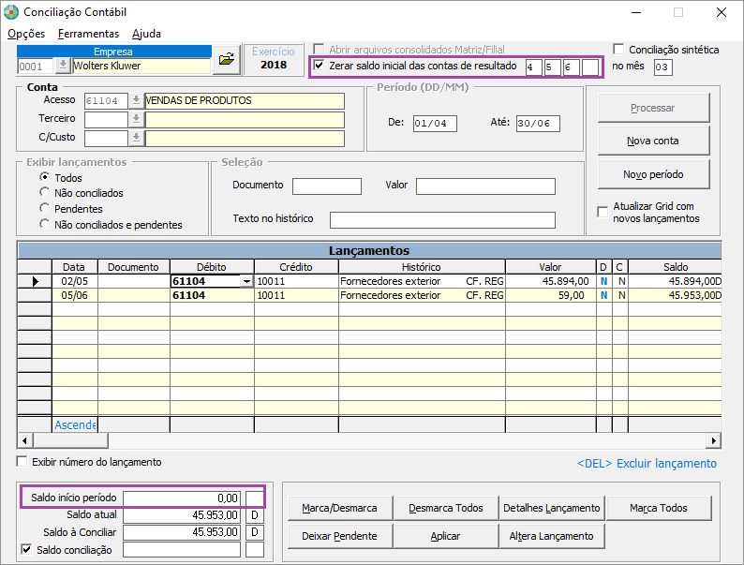The image size is (744, 565).
Task: Click the Conciliação Contábil app icon in title bar
Action: coord(11,12)
